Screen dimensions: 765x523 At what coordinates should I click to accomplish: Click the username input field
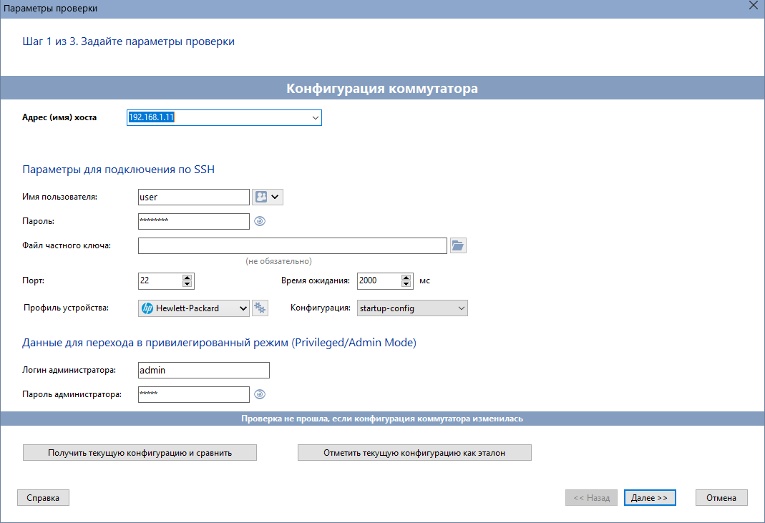point(193,197)
